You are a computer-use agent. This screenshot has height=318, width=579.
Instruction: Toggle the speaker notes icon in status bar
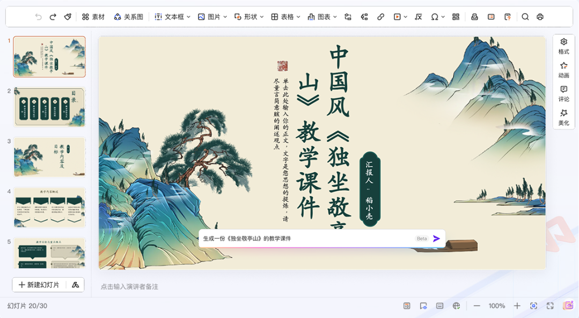coord(439,306)
